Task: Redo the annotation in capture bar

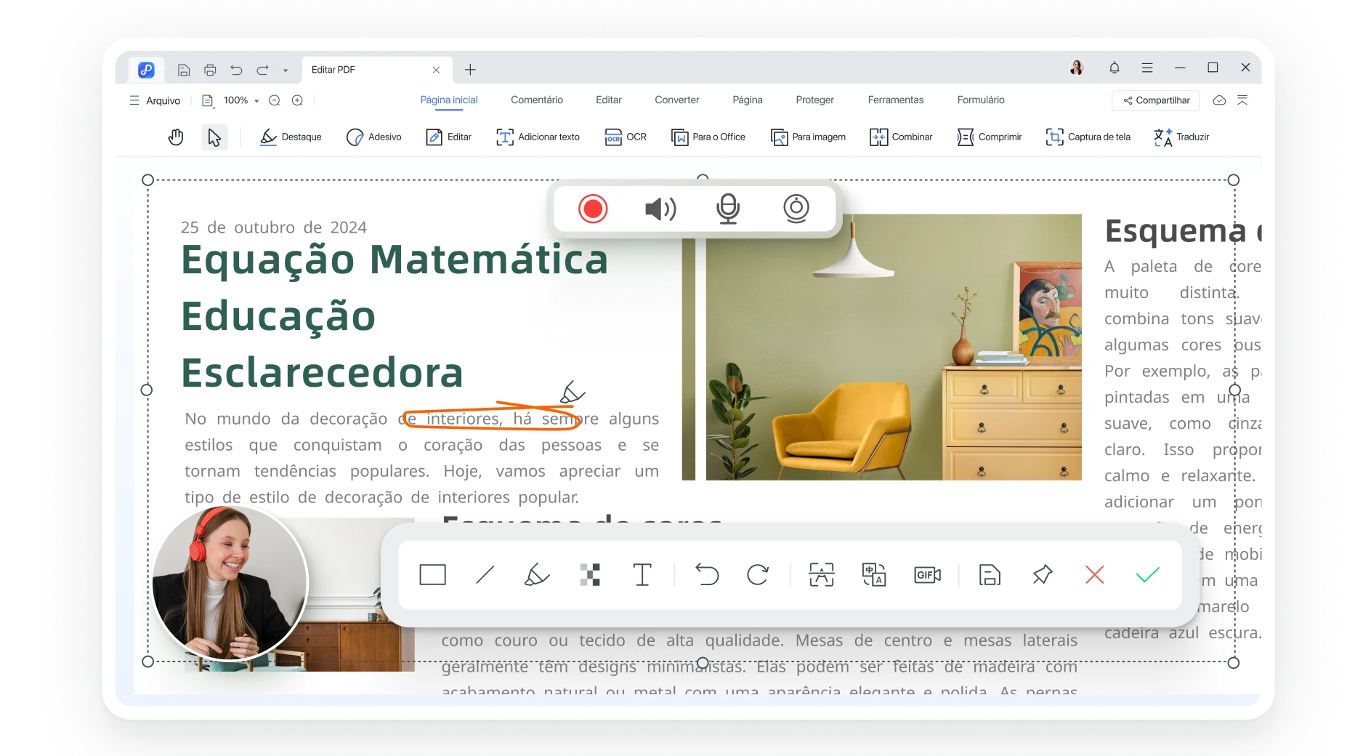Action: (758, 575)
